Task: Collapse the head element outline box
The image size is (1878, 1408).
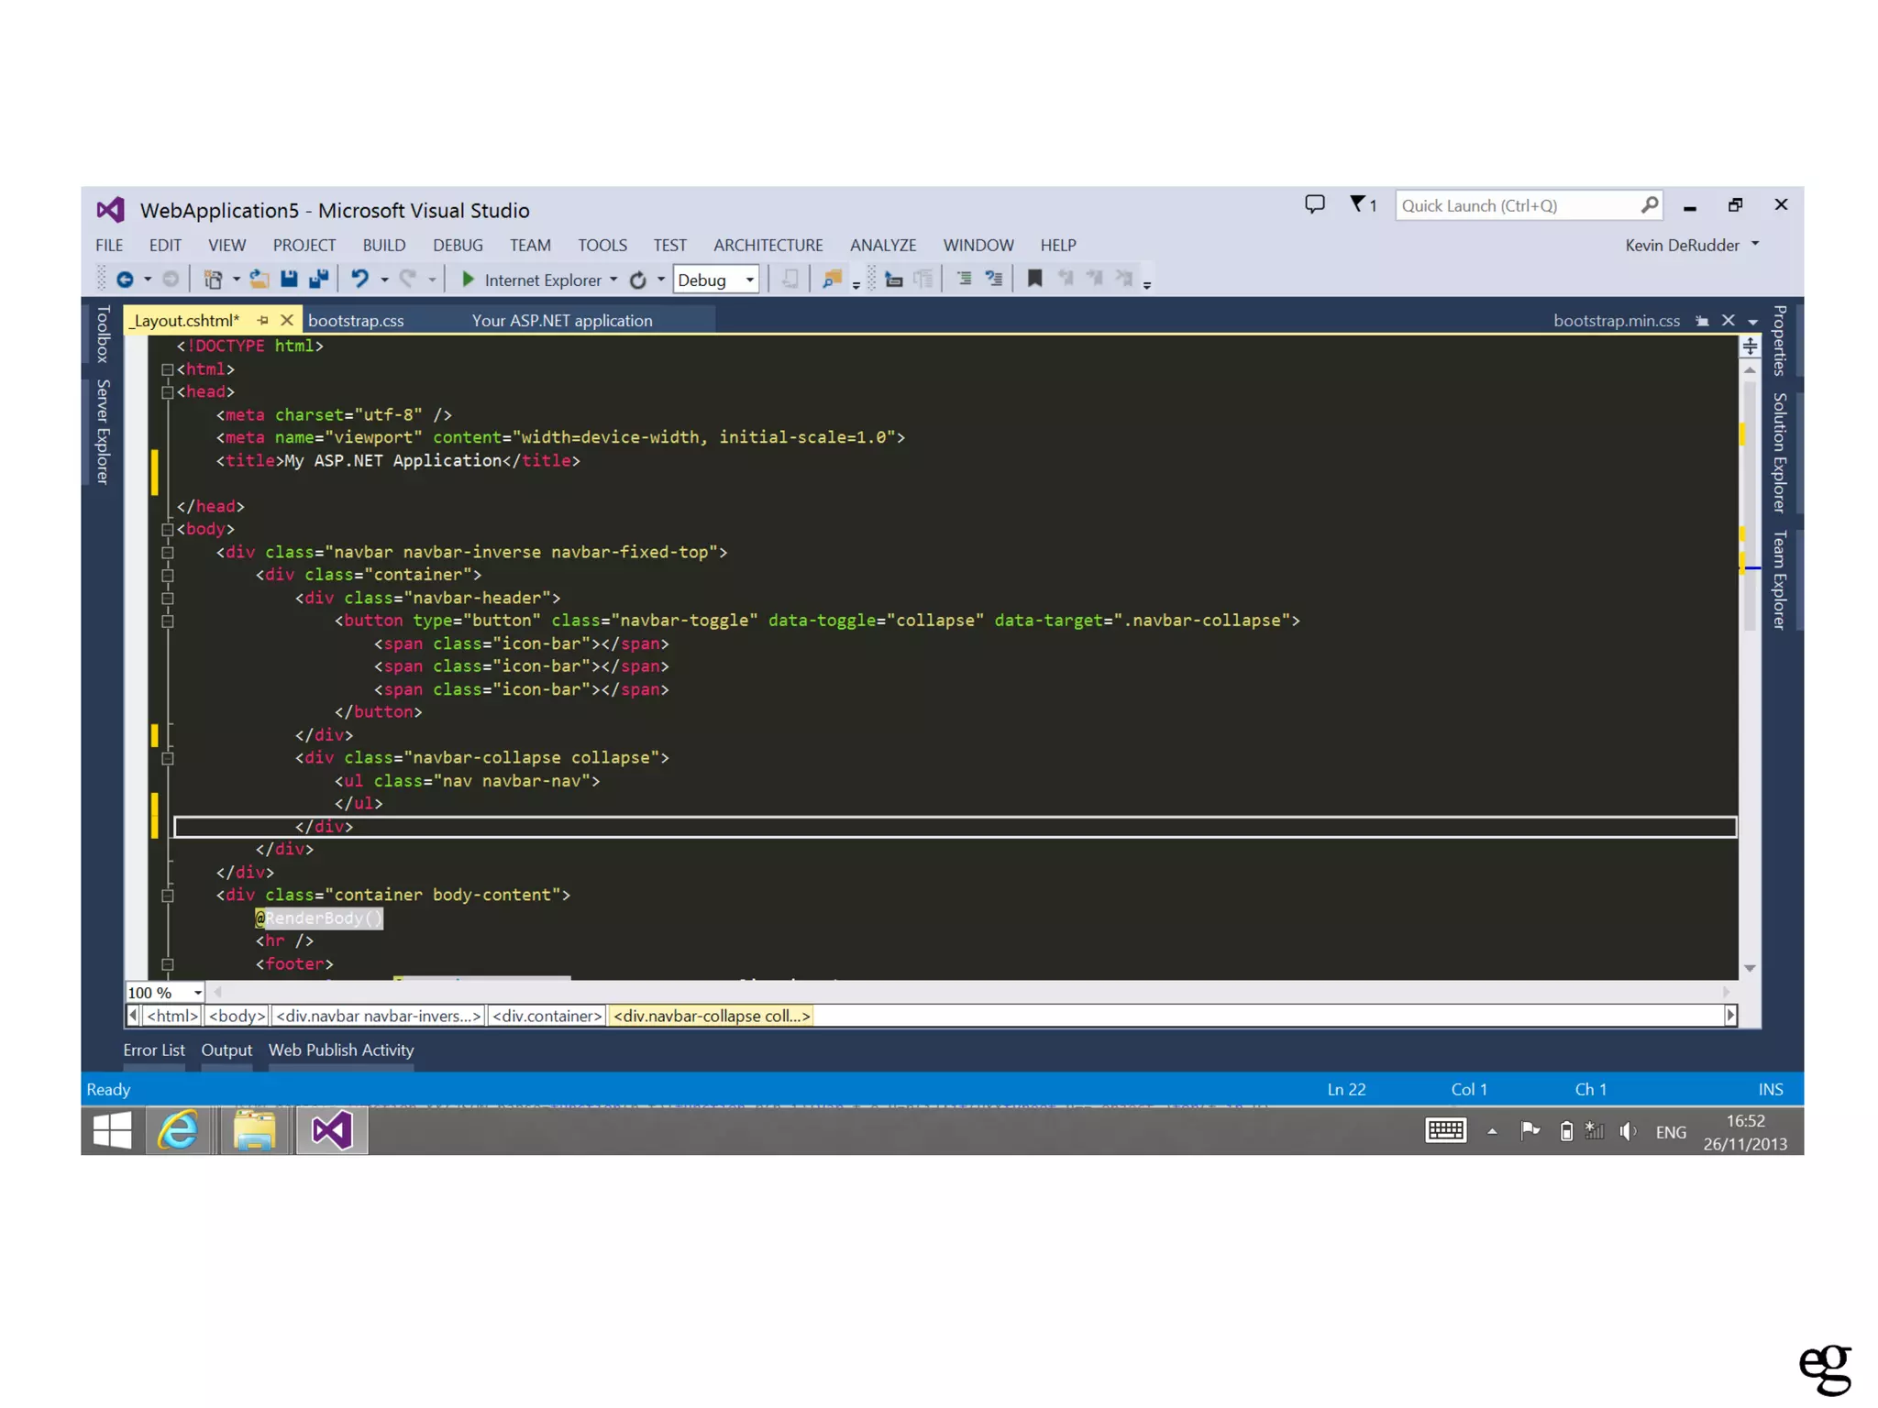Action: pyautogui.click(x=167, y=392)
